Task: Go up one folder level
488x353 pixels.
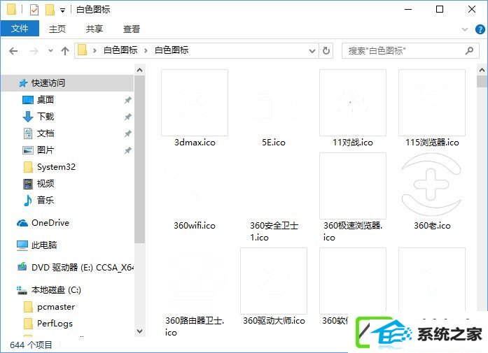Action: [x=65, y=50]
